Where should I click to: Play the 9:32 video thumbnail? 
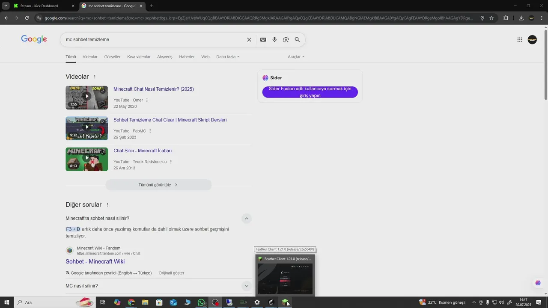[x=86, y=128]
